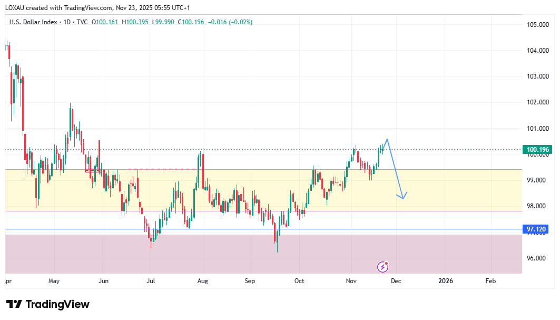Screen dimensions: 560x320
Task: Click the TradingView logo at bottom left
Action: point(48,304)
